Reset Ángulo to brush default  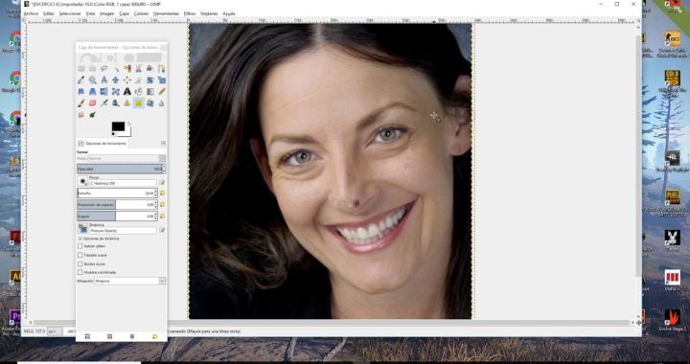(x=162, y=216)
